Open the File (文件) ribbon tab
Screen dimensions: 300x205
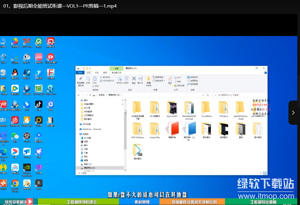point(80,73)
